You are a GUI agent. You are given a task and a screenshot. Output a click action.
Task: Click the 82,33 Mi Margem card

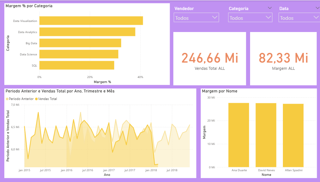pyautogui.click(x=283, y=59)
